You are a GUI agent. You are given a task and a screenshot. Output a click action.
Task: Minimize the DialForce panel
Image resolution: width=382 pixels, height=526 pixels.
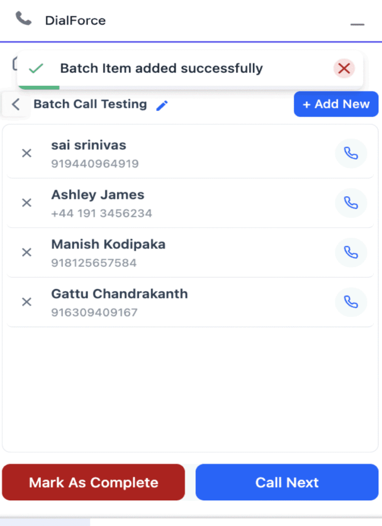point(357,24)
